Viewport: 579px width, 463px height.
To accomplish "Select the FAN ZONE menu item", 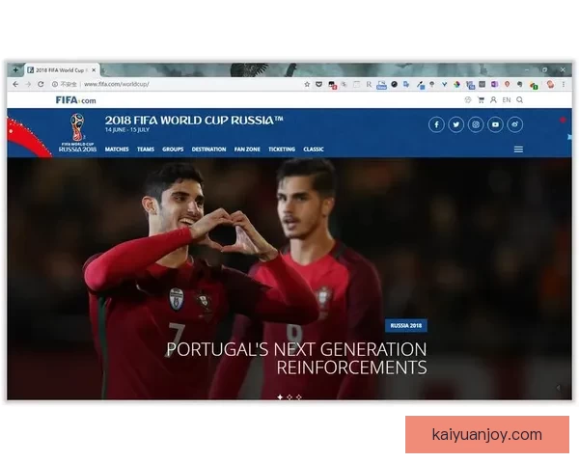I will 247,150.
